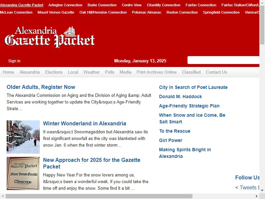Click the snowy street article thumbnail
Image resolution: width=265 pixels, height=199 pixels.
[x=23, y=137]
